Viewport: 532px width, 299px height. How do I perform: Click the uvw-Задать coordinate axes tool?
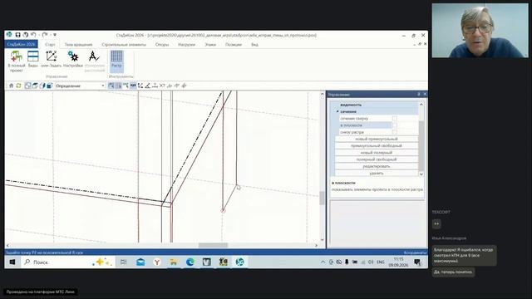click(52, 59)
